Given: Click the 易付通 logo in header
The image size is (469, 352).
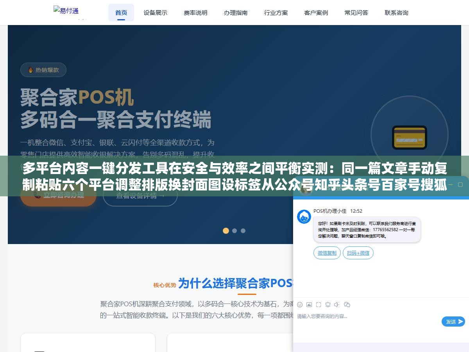Looking at the screenshot, I should (66, 11).
